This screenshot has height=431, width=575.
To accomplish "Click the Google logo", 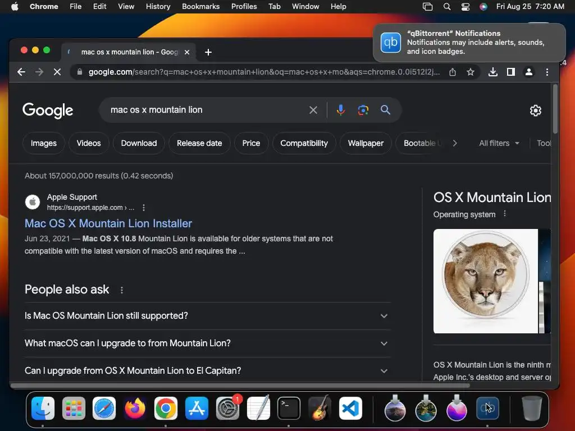I will pos(48,111).
